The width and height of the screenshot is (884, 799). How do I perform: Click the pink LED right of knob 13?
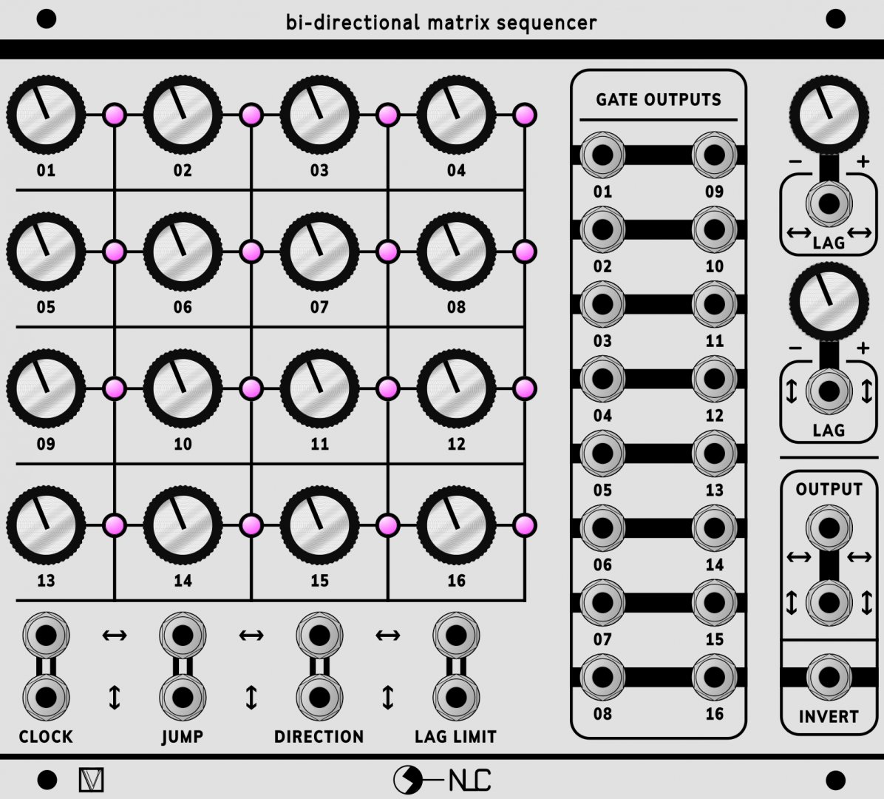pyautogui.click(x=115, y=526)
